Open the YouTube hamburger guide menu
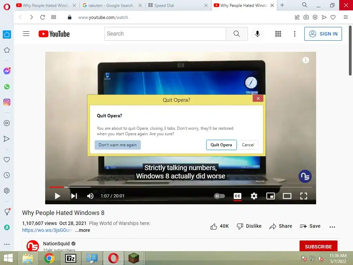This screenshot has height=265, width=353. (x=26, y=34)
